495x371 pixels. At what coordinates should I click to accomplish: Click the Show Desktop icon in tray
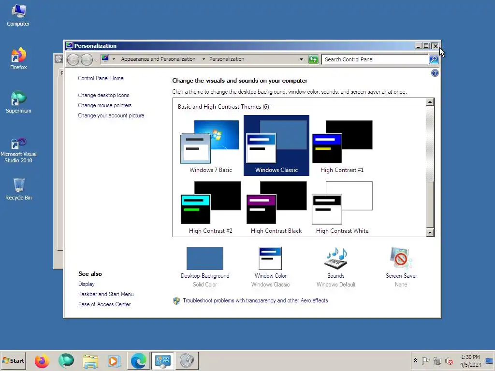click(489, 360)
